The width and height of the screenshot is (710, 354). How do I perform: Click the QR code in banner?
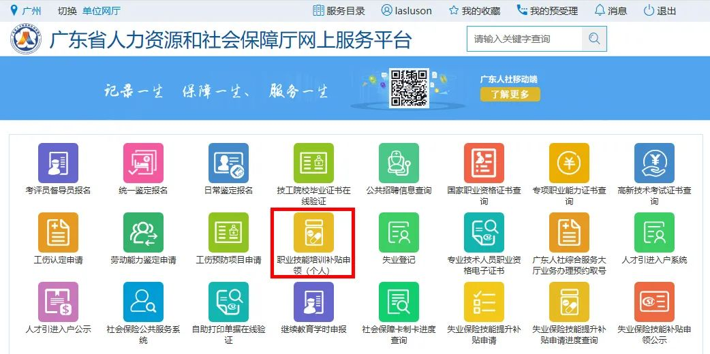click(409, 88)
